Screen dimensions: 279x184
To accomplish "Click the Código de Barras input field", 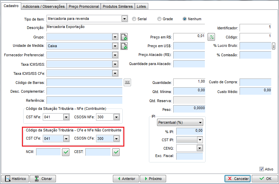I will click(x=84, y=83).
